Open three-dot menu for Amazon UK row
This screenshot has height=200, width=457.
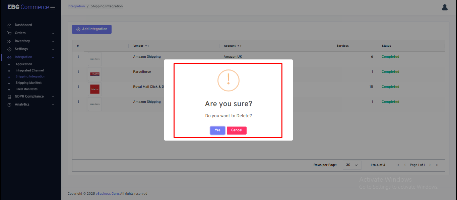point(78,56)
